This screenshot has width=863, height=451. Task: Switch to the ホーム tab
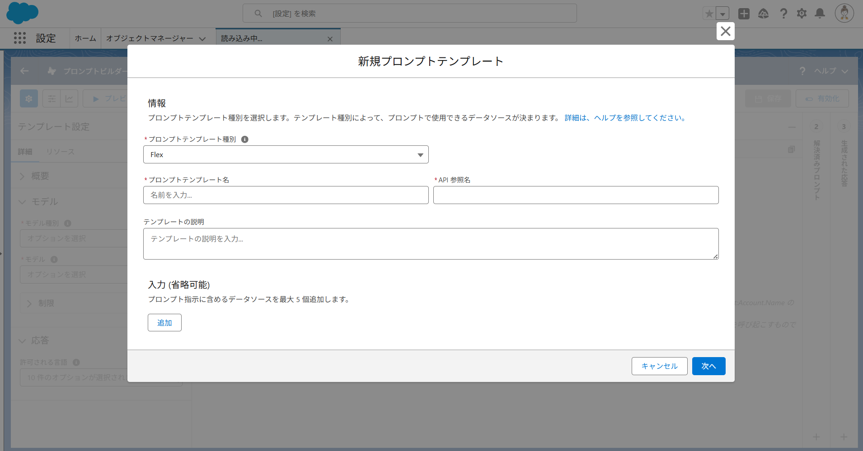tap(85, 38)
